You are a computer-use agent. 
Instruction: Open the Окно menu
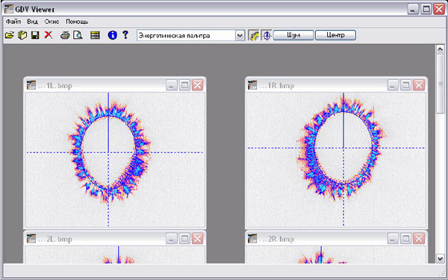point(52,22)
